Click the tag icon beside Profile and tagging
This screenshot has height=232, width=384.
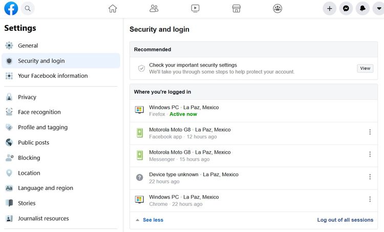pyautogui.click(x=9, y=128)
